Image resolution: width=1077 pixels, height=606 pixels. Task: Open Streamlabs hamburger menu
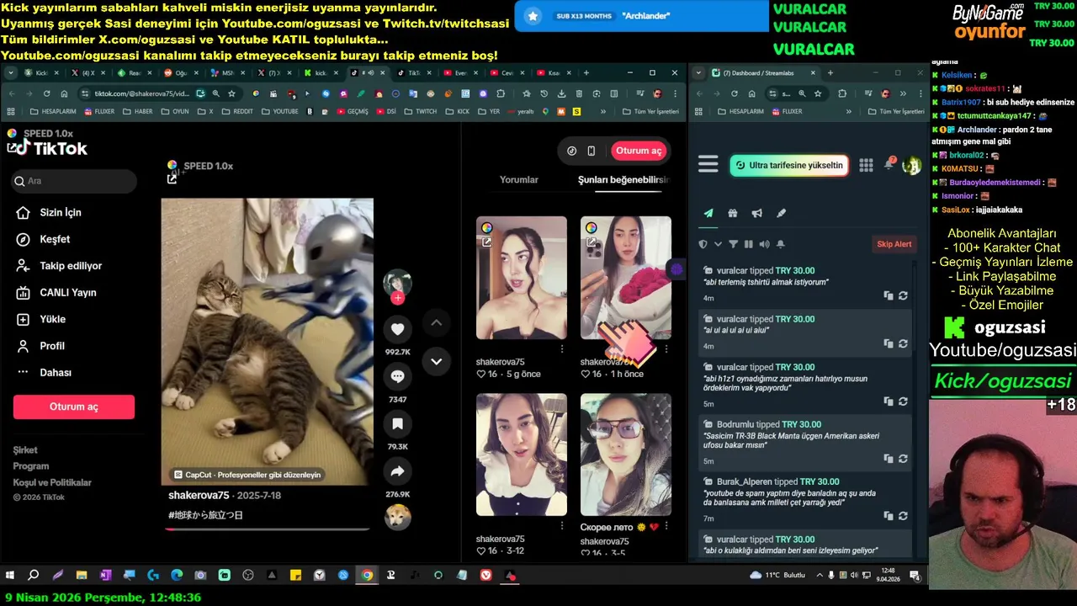[708, 165]
